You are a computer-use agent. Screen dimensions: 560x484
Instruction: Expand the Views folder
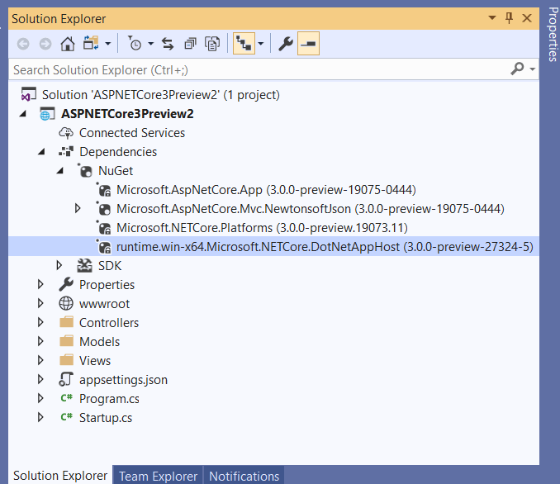click(40, 360)
